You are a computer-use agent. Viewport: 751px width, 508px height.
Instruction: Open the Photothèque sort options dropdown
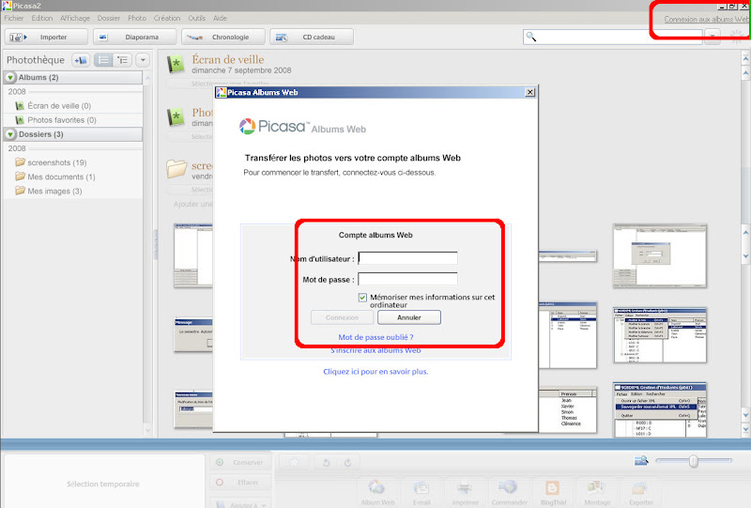(143, 60)
